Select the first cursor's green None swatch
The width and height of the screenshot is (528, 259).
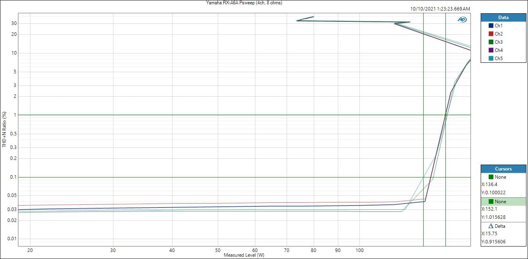[x=491, y=177]
